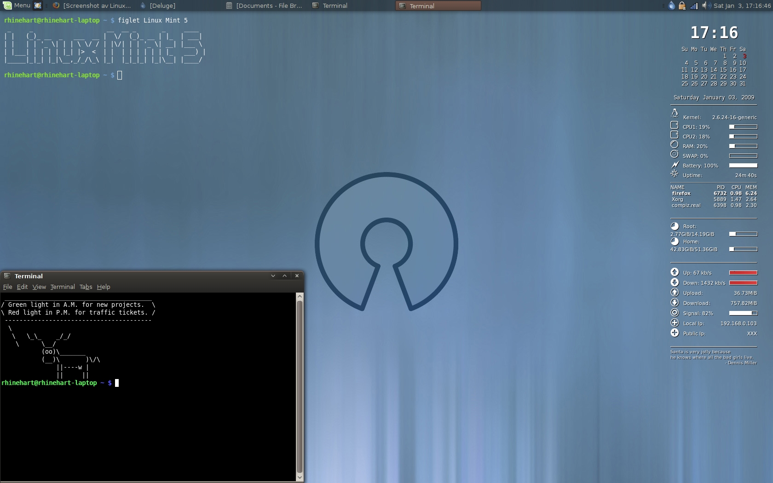This screenshot has width=773, height=483.
Task: Switch to the Documents File Browser taskbar entry
Action: pyautogui.click(x=264, y=6)
